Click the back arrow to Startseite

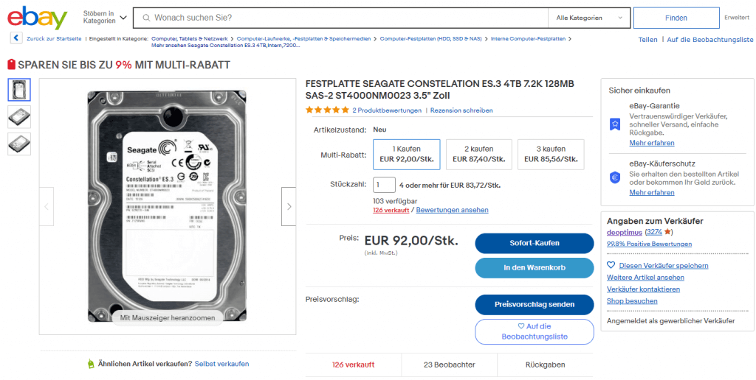(x=16, y=38)
